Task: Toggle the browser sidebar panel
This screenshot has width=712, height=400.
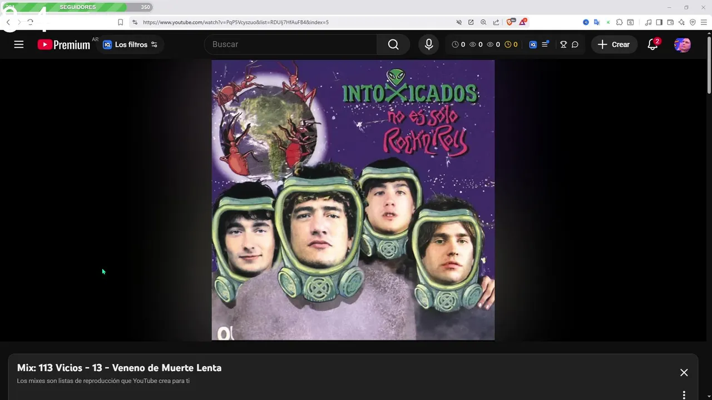Action: 659,22
